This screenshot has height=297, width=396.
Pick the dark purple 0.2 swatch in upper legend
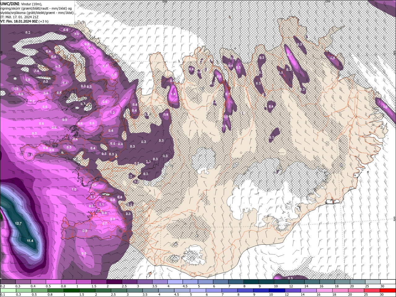(x=8, y=282)
